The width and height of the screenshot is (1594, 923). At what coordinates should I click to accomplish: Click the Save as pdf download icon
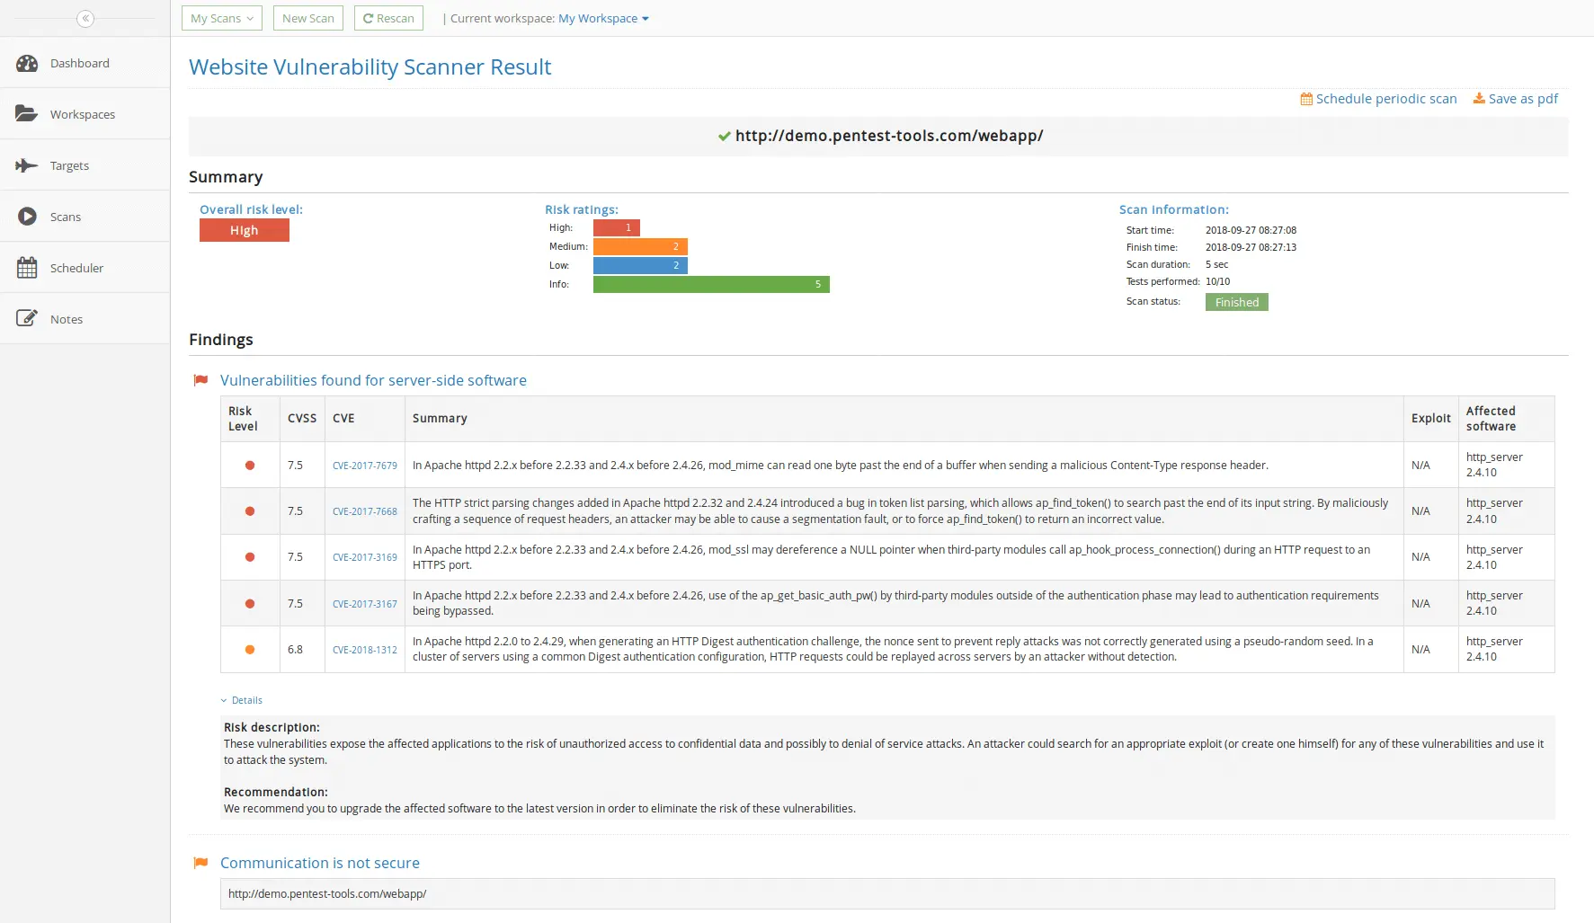pos(1479,99)
